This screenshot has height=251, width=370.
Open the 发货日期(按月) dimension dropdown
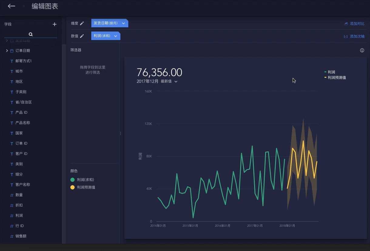coord(123,23)
